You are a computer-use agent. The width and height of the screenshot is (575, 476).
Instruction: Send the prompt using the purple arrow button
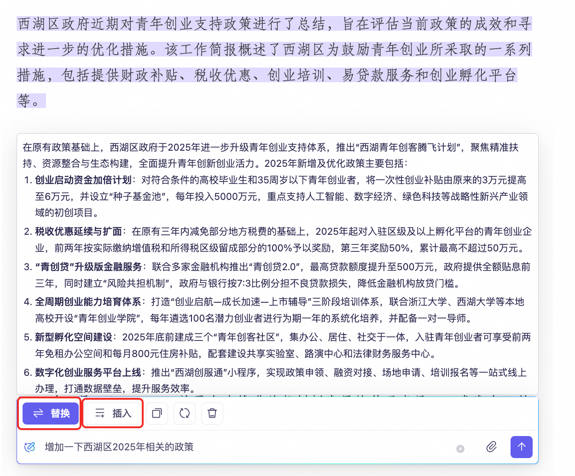521,447
